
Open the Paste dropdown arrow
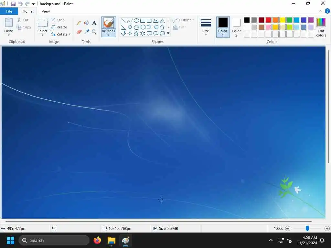pyautogui.click(x=9, y=35)
